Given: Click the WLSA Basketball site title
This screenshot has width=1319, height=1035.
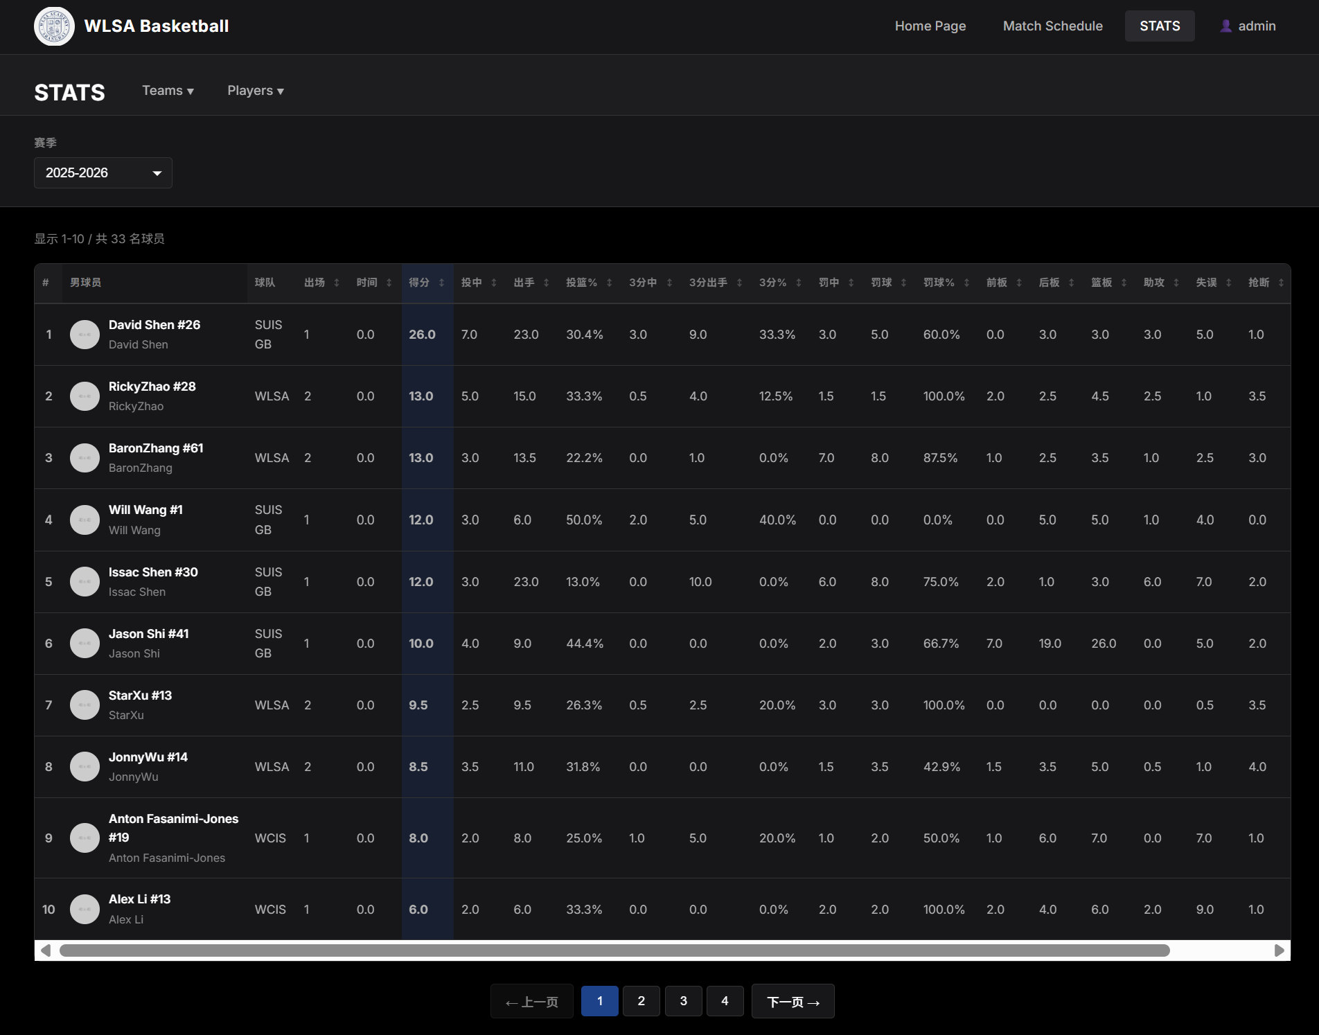Looking at the screenshot, I should pyautogui.click(x=157, y=26).
